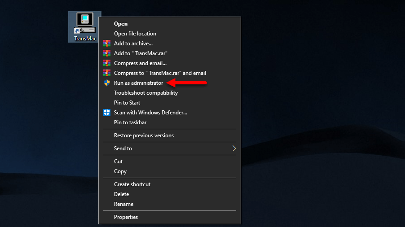This screenshot has height=227, width=405.
Task: Select Scan with Windows Defender...
Action: point(170,113)
